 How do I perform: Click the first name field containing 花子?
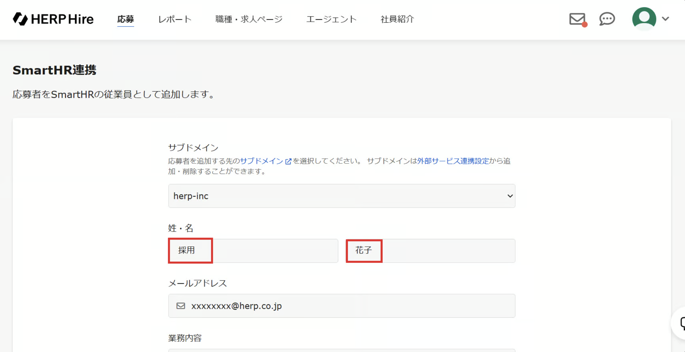430,251
